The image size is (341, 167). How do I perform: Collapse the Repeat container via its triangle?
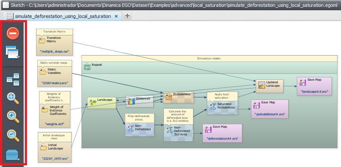pyautogui.click(x=87, y=63)
